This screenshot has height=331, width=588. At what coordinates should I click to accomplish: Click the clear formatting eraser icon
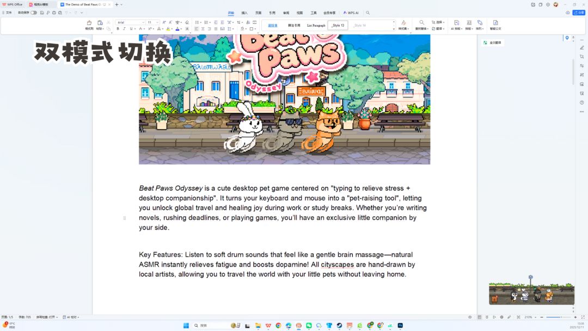pyautogui.click(x=187, y=22)
